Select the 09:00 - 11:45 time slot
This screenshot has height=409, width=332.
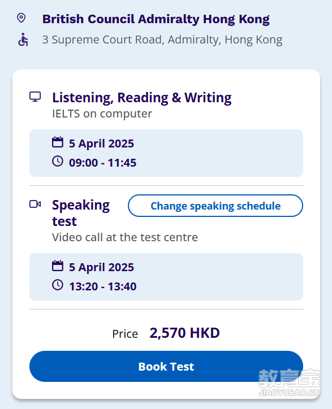103,163
